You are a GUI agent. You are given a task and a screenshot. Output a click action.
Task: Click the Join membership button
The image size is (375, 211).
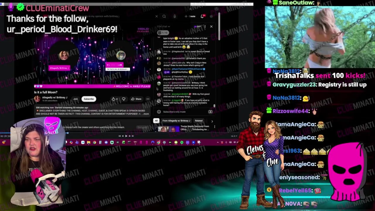[x=76, y=99]
